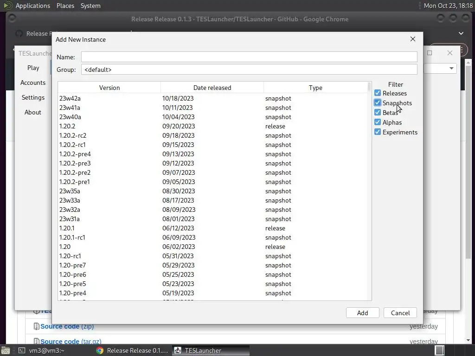Click date 06/02/2023 for version 1.20

(179, 247)
